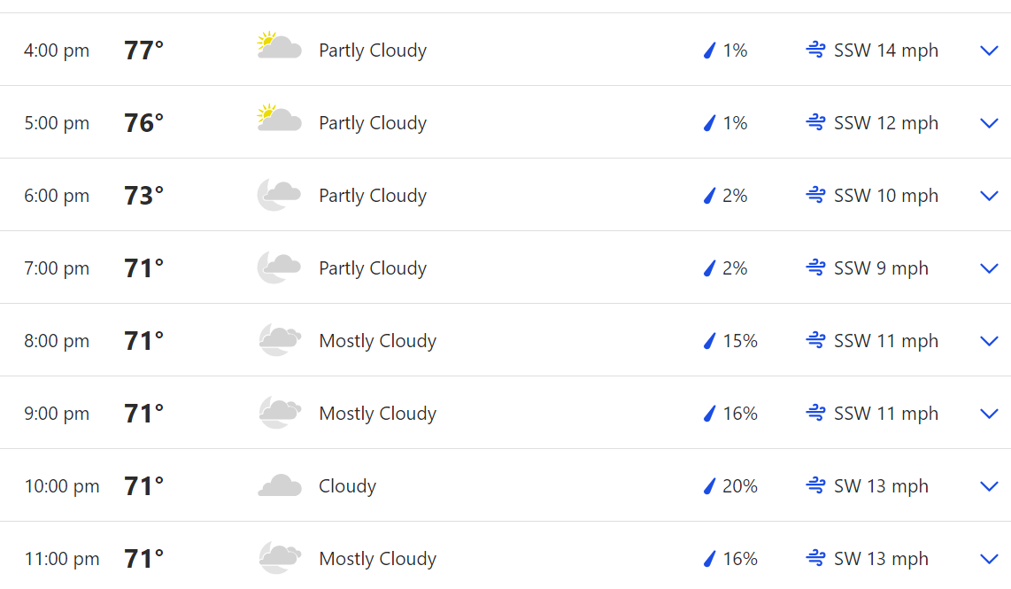Click the raindrop icon in the 8:00 pm row
Screen dimensions: 1011x589
(x=709, y=341)
